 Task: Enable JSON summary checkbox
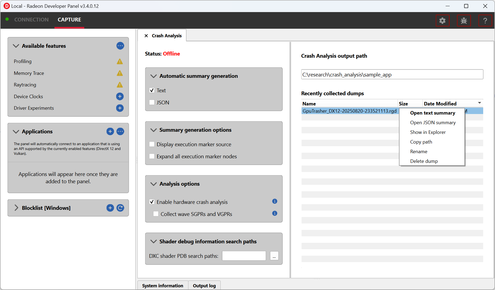152,102
